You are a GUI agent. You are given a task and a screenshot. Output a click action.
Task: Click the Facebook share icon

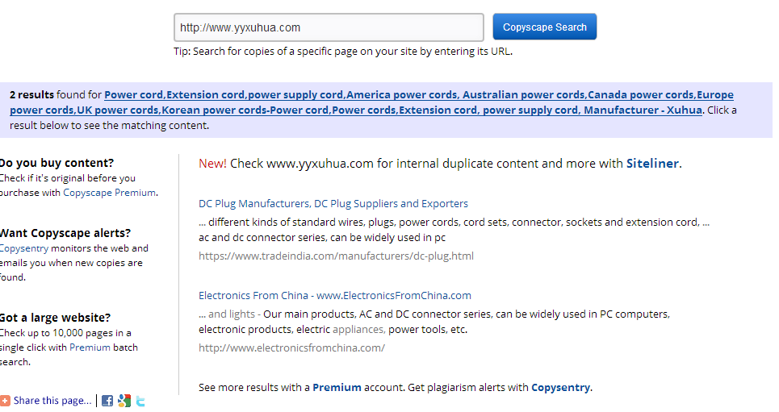pos(107,401)
